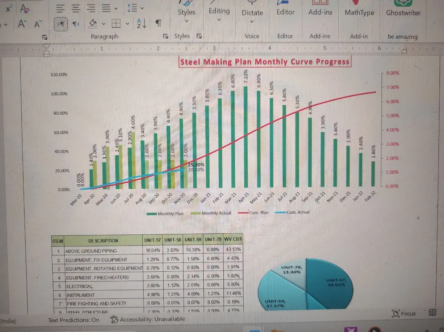Open the Paragraph settings dialog launcher
Screen dimensions: 444x332
click(x=166, y=36)
